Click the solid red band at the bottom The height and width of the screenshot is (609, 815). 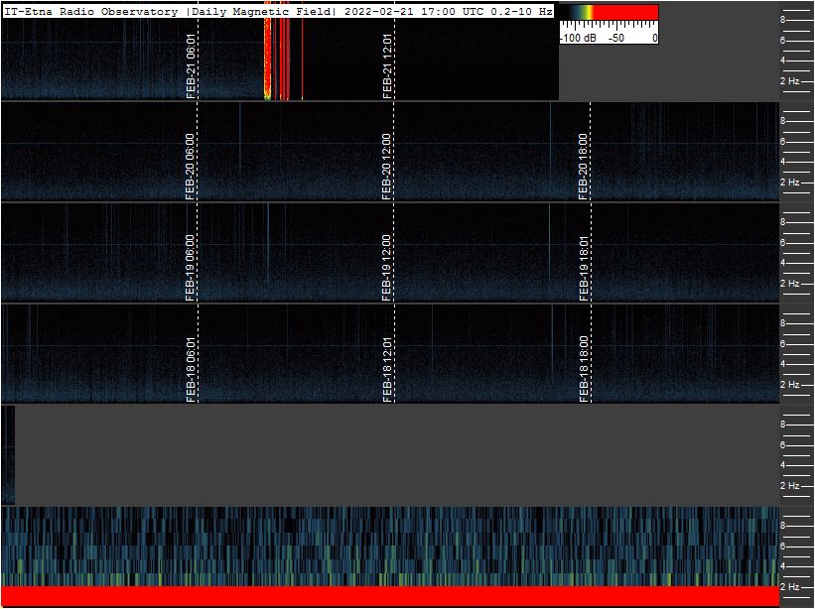(x=390, y=596)
